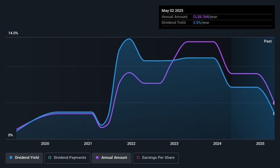280x168 pixels.
Task: Click the 2024 x-axis label
Action: pyautogui.click(x=217, y=144)
